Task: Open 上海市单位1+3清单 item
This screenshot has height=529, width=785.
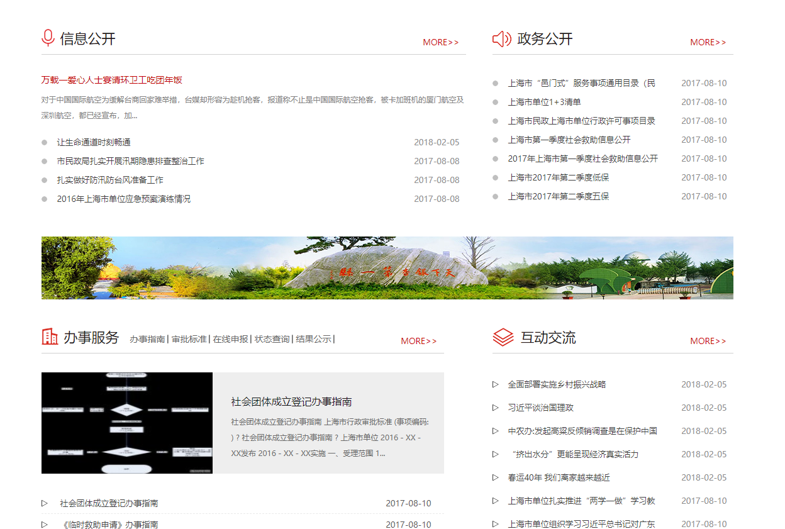Action: point(544,102)
